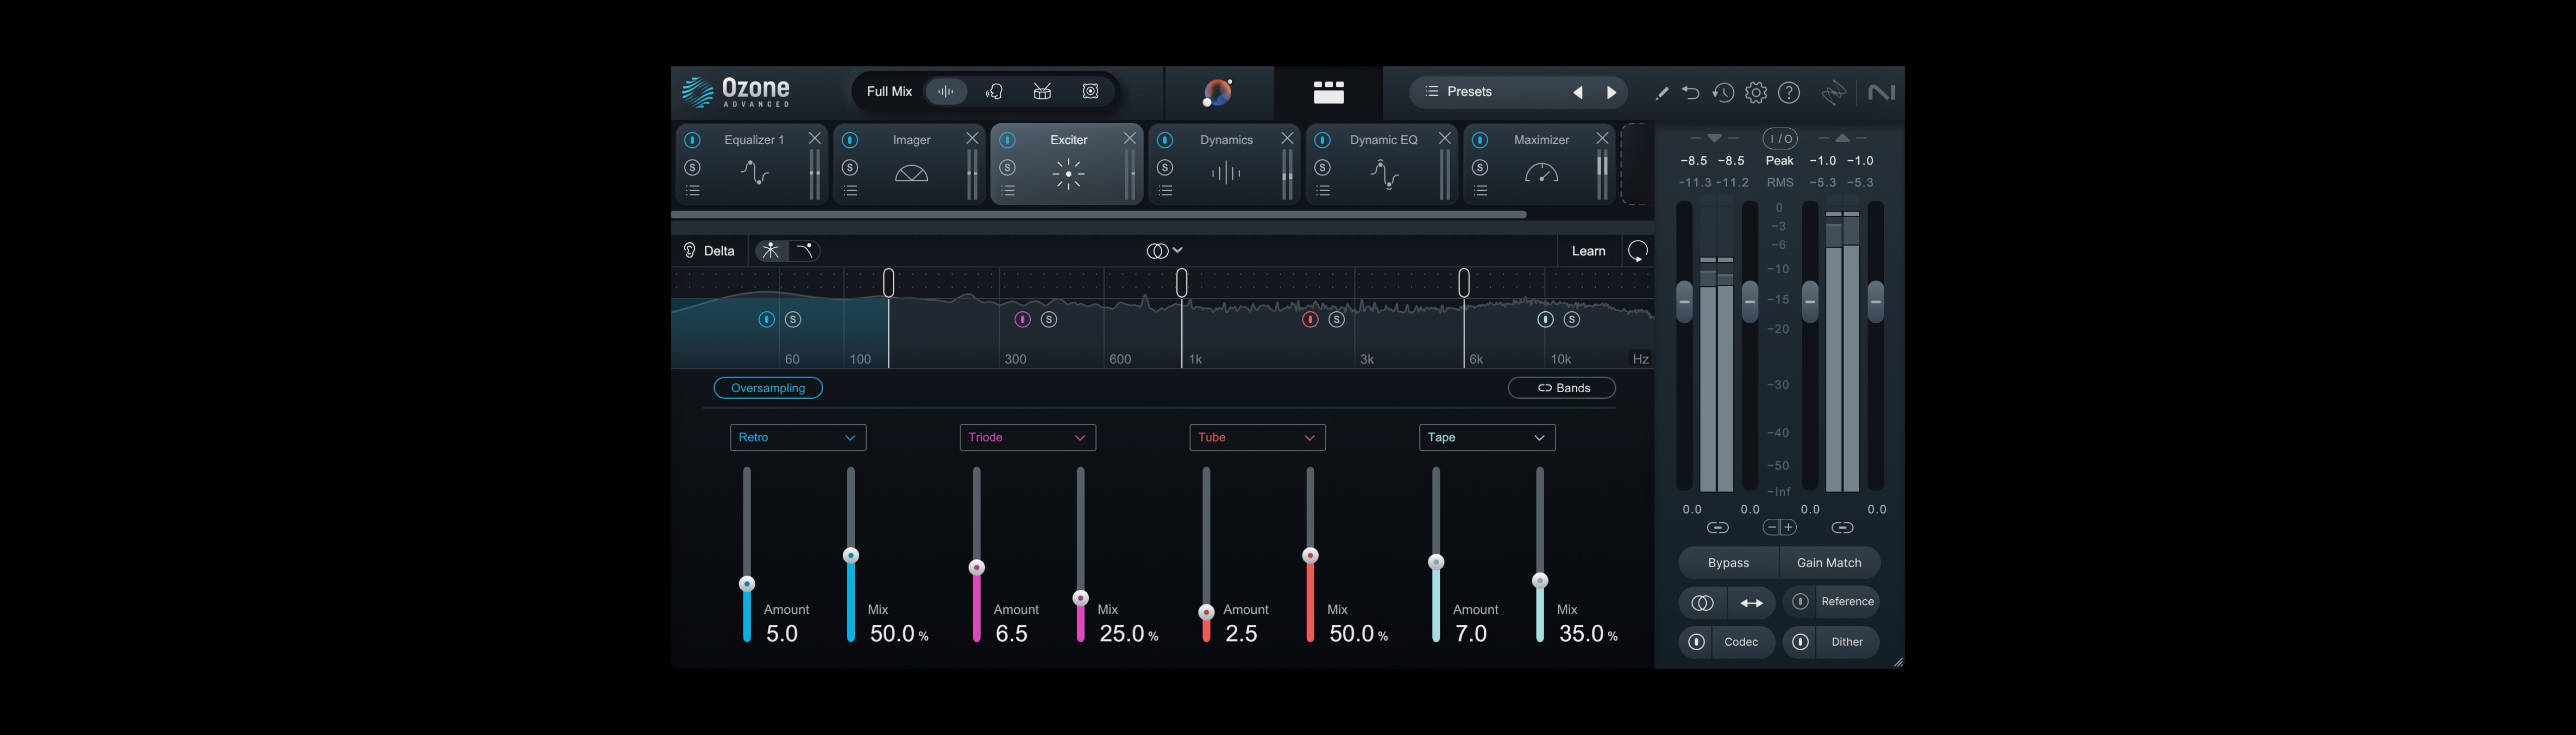Remove the Maximizer module
The width and height of the screenshot is (2576, 735).
click(1602, 139)
